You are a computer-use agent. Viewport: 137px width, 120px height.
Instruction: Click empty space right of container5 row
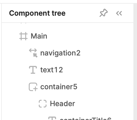[105, 87]
